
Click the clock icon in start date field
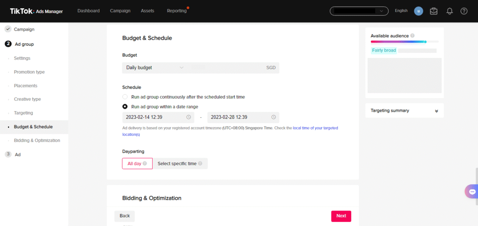pyautogui.click(x=189, y=117)
